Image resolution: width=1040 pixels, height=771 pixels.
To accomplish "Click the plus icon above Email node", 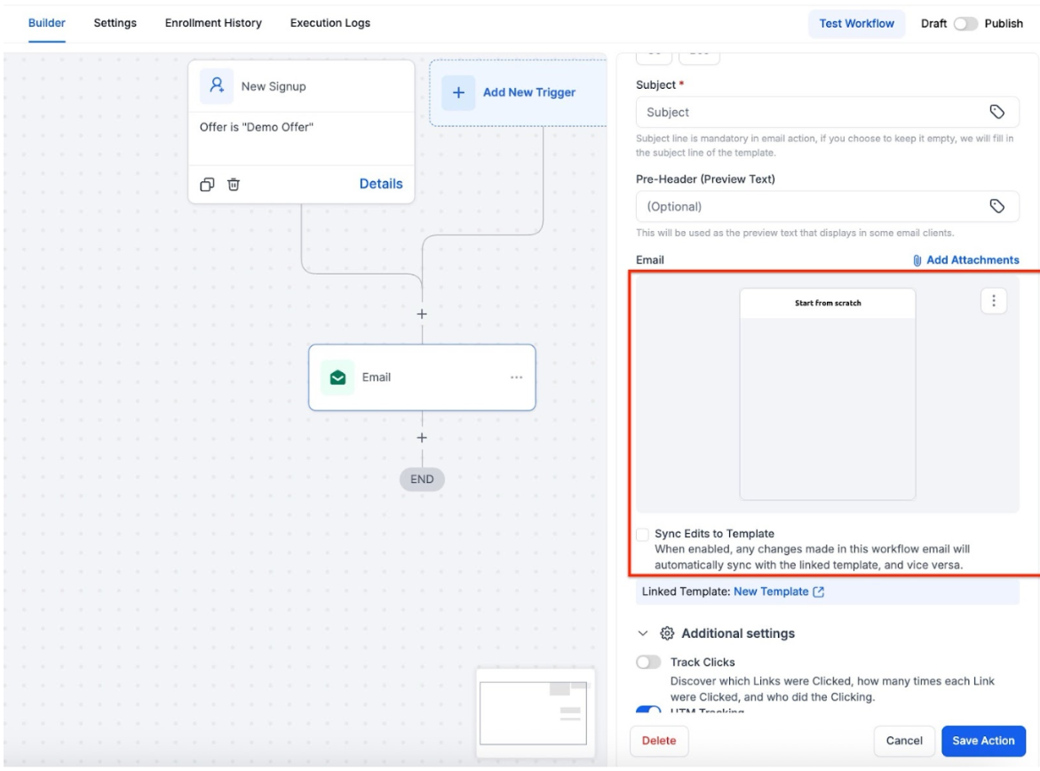I will click(422, 314).
